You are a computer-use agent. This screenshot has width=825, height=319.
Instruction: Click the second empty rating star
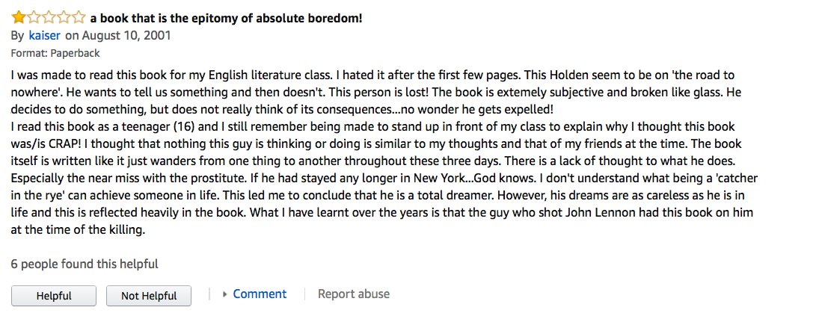pos(33,18)
